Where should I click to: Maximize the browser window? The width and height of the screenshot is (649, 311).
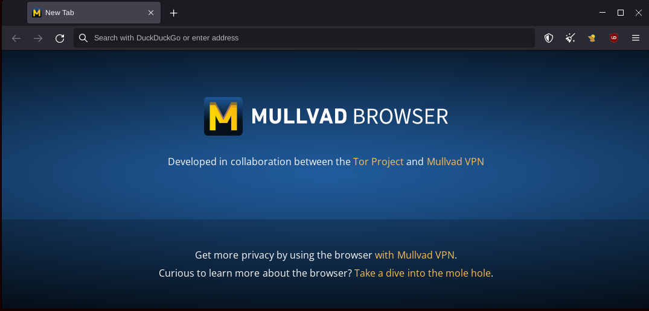[x=621, y=13]
